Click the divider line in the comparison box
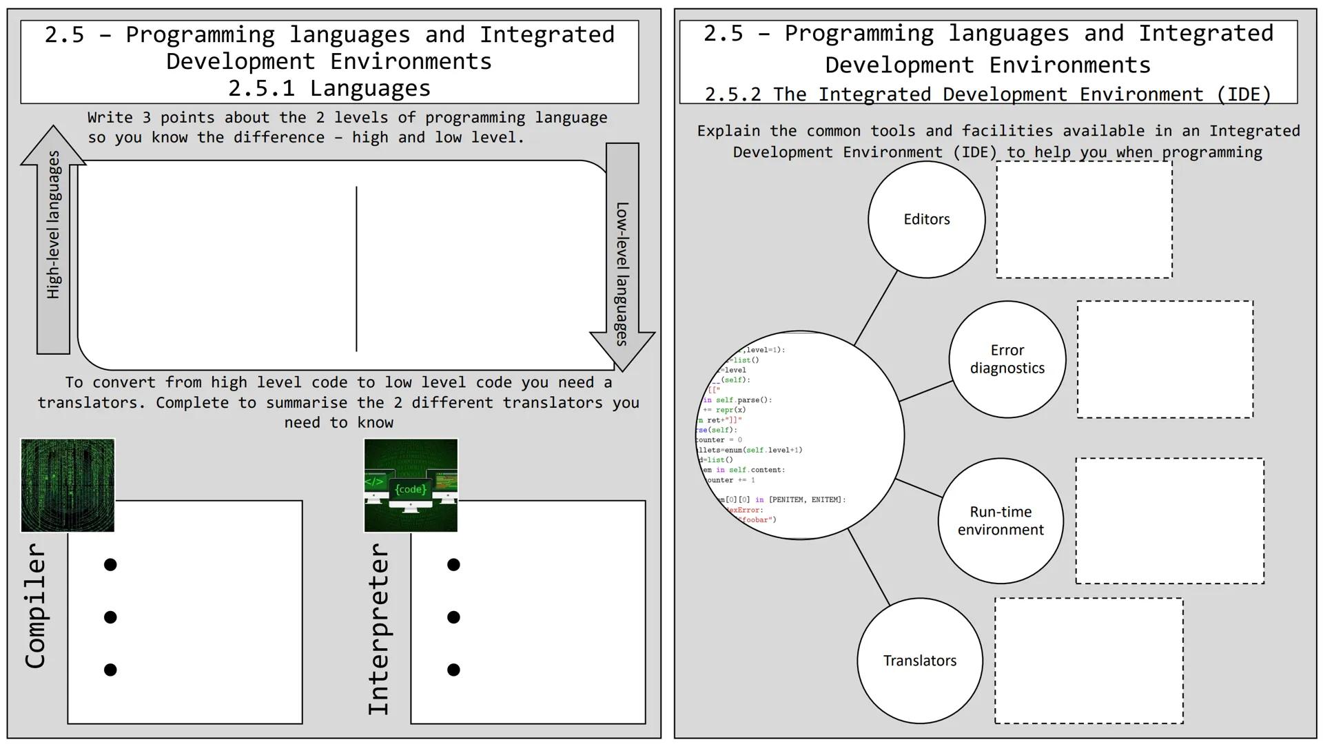The width and height of the screenshot is (1323, 744). coord(356,269)
